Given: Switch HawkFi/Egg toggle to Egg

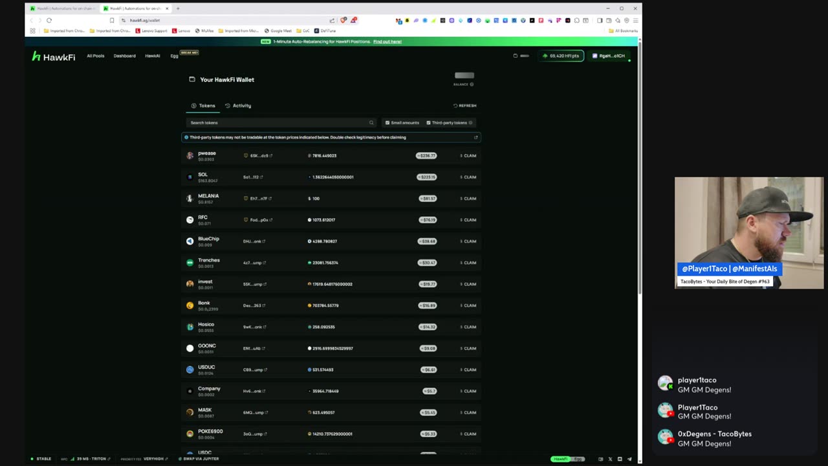Looking at the screenshot, I should [578, 459].
